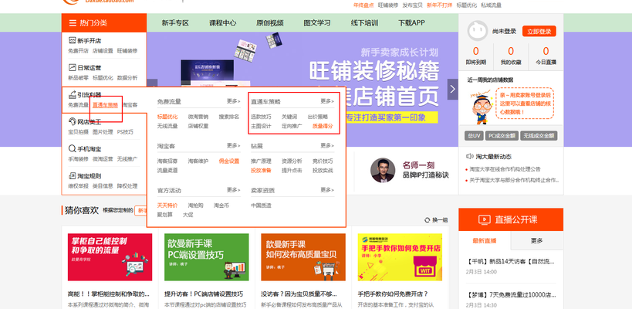Select the 总UV data button

click(474, 136)
